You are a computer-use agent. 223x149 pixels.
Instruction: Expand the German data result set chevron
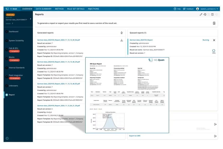(x=30, y=19)
